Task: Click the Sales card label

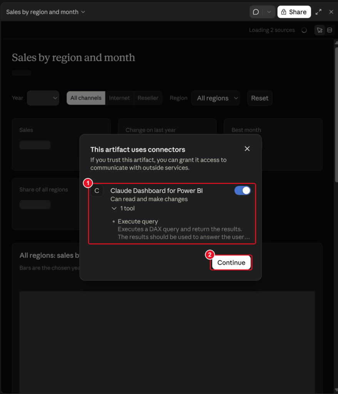Action: tap(26, 130)
